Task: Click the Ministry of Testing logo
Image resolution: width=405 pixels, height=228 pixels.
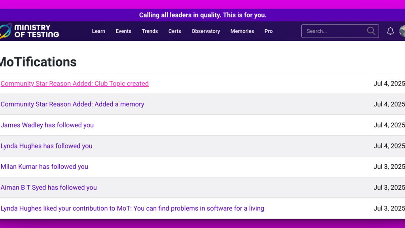Action: point(30,31)
